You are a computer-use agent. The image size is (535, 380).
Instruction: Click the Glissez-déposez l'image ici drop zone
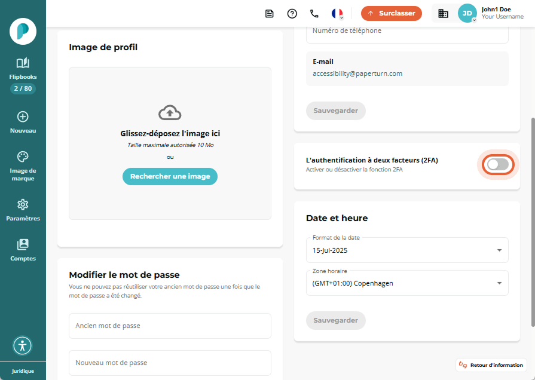(170, 143)
